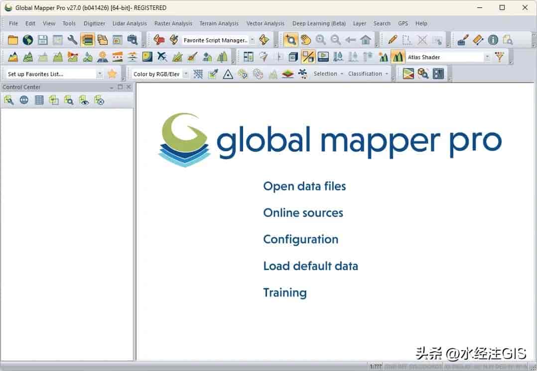The width and height of the screenshot is (537, 371).
Task: Restore previous view with left arrow icon
Action: (350, 40)
